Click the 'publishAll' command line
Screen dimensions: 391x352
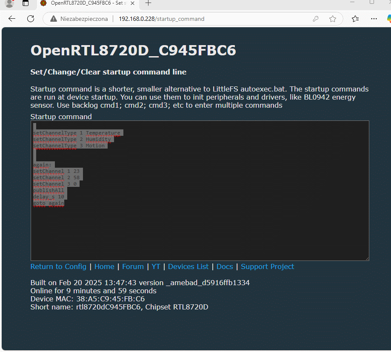(49, 190)
